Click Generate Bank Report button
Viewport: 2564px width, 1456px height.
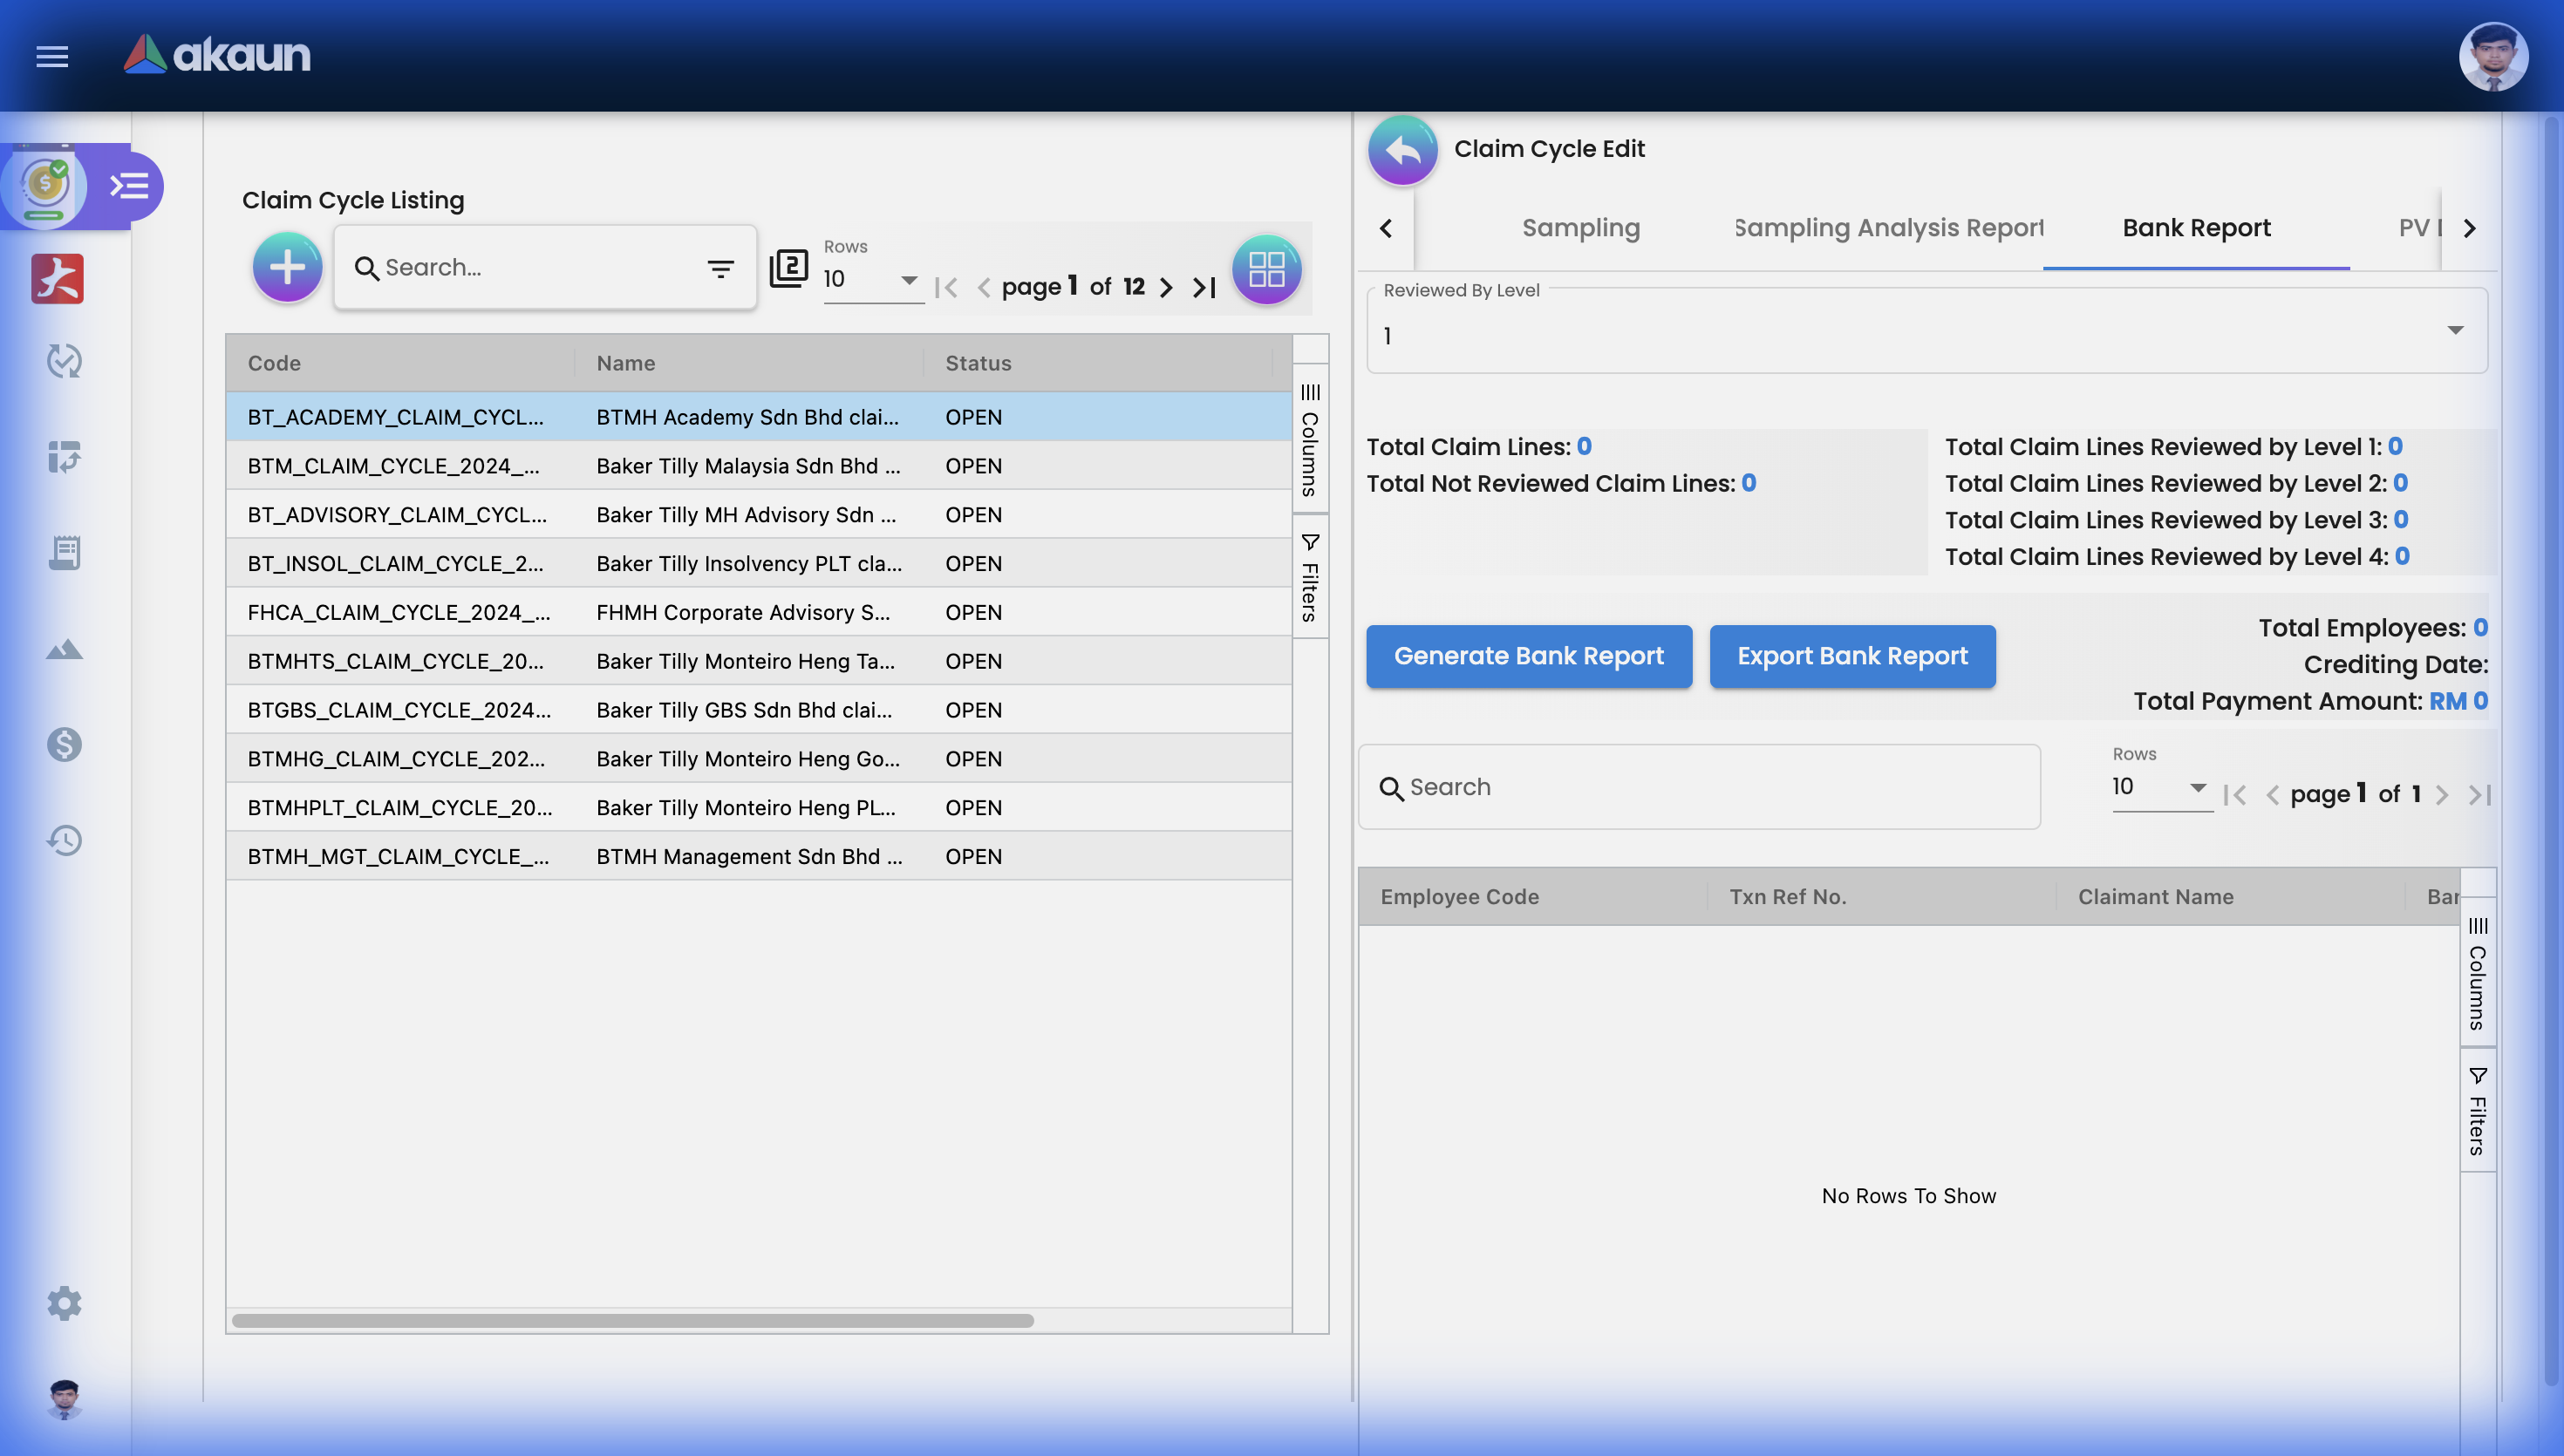1528,656
